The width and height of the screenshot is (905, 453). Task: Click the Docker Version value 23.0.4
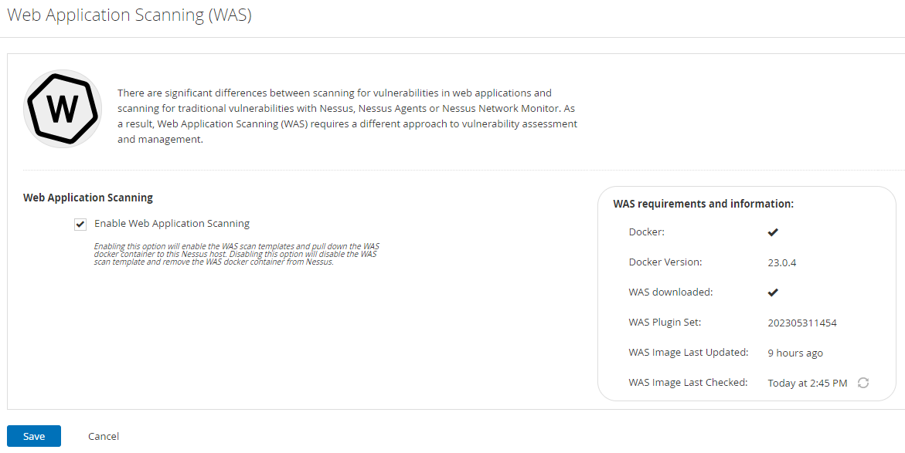781,262
